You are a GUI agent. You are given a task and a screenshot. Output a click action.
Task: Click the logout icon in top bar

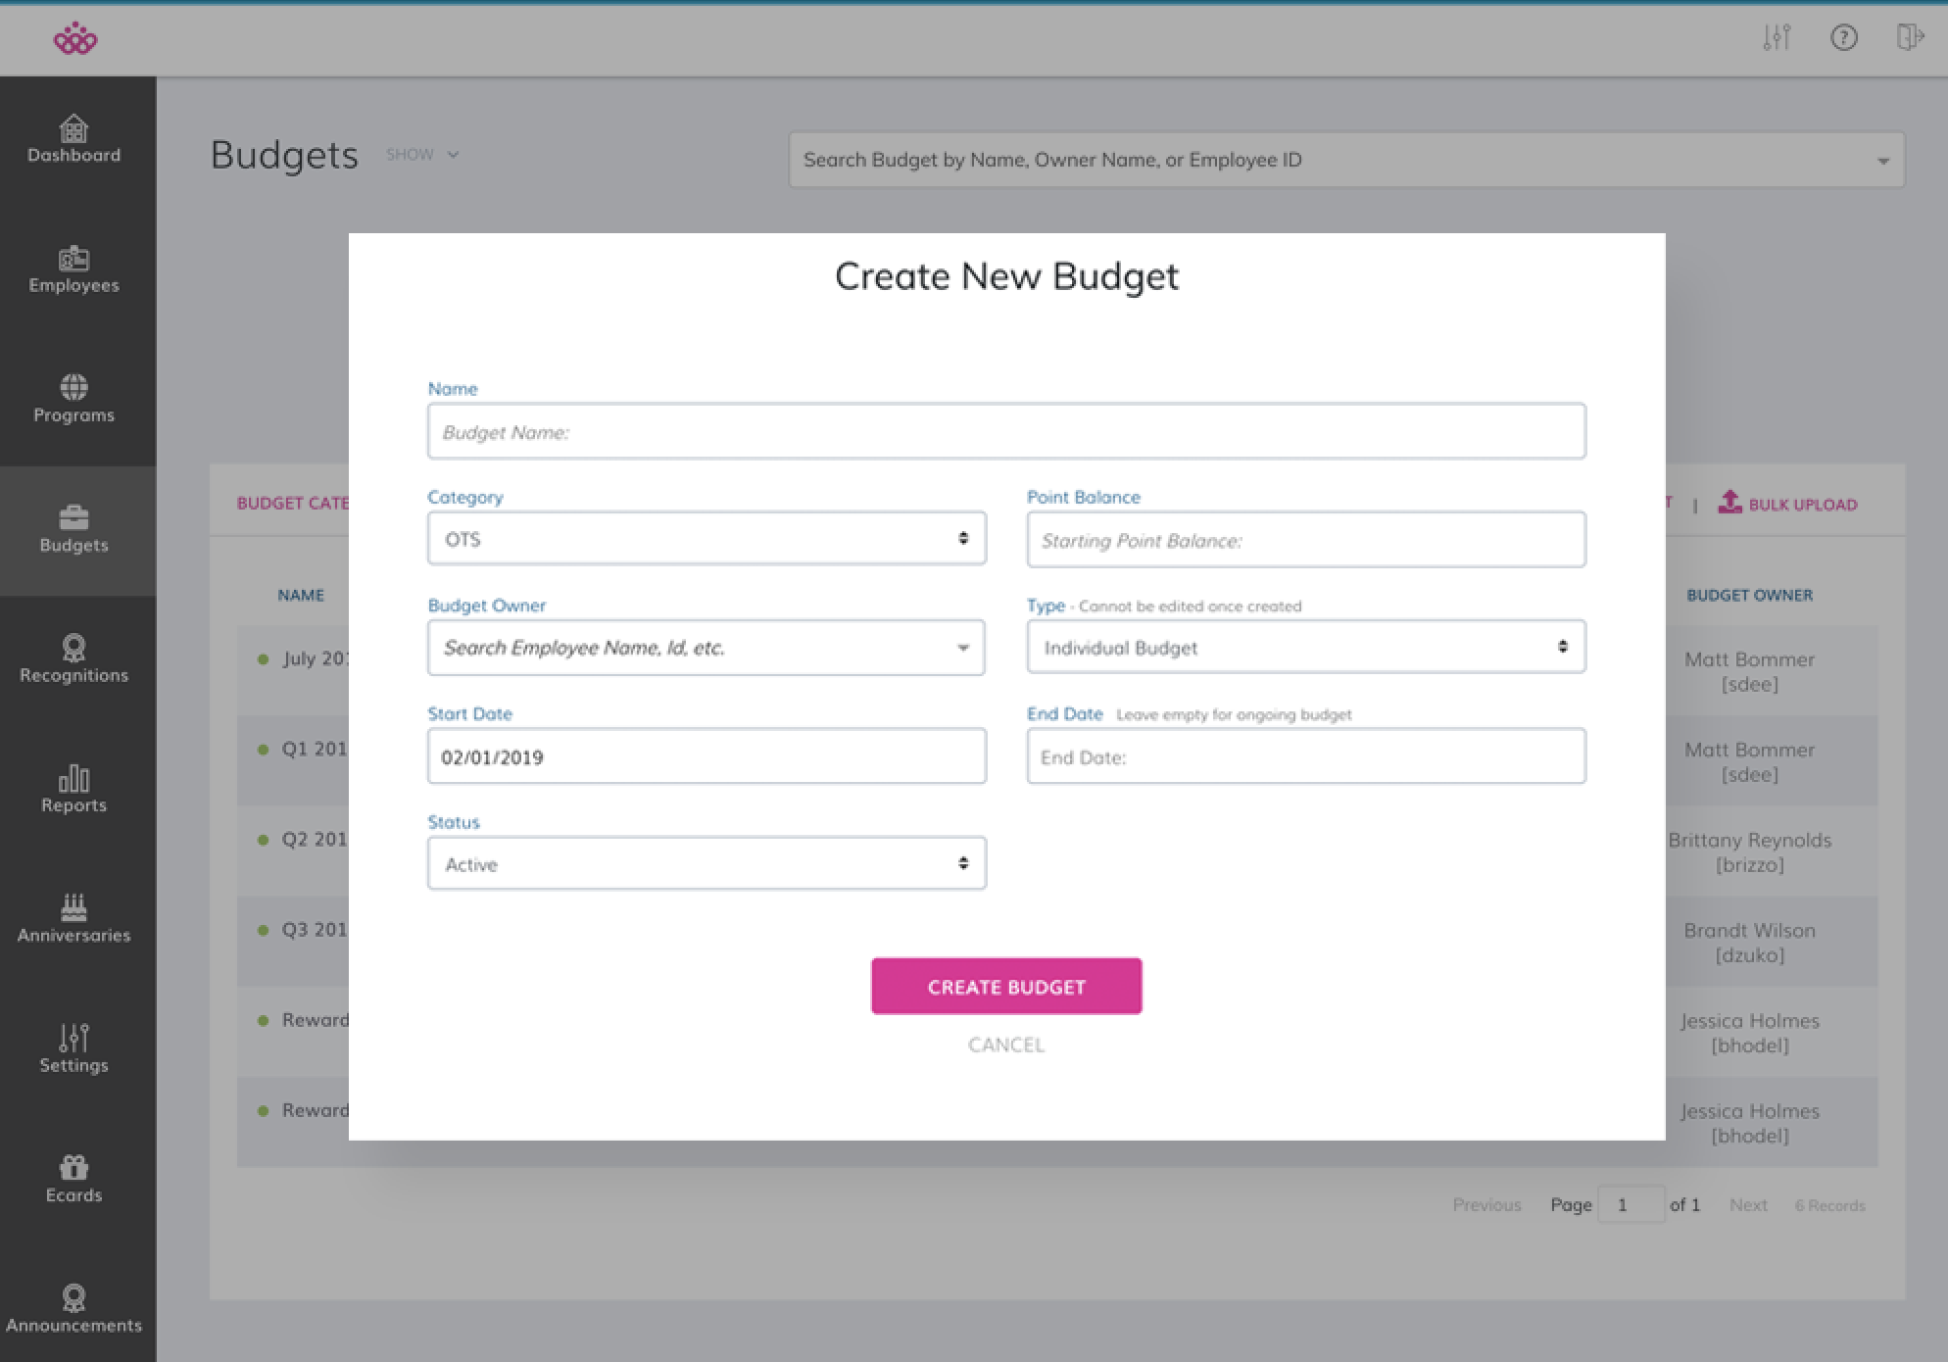pos(1909,38)
